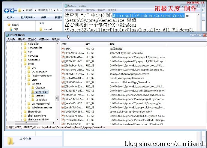Click scroll-up arrow of Notepad text area

click(x=198, y=14)
